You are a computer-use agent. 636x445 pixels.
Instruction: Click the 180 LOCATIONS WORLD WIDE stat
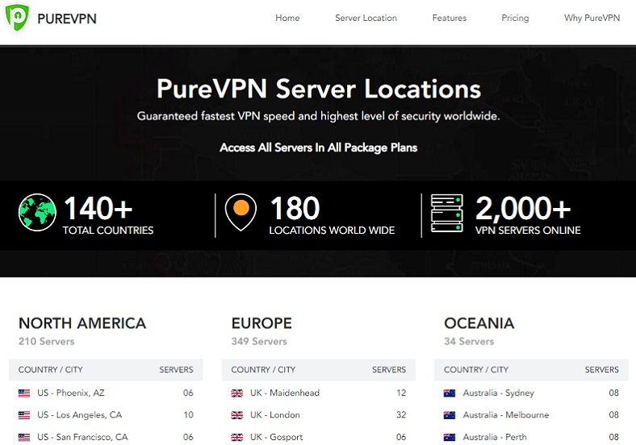[332, 214]
